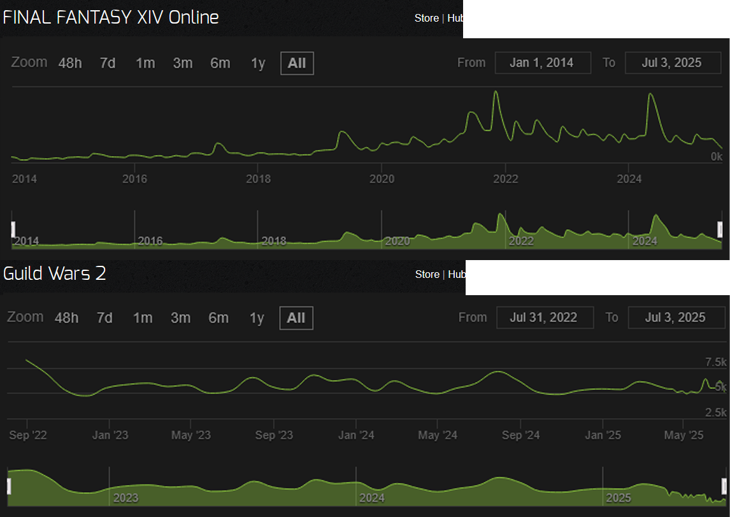Click 2024 in Guild Wars 2 navigator strip
The image size is (730, 517).
pyautogui.click(x=371, y=498)
